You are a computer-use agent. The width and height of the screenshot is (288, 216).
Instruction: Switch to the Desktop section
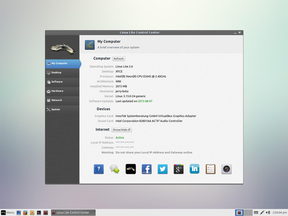pyautogui.click(x=62, y=72)
